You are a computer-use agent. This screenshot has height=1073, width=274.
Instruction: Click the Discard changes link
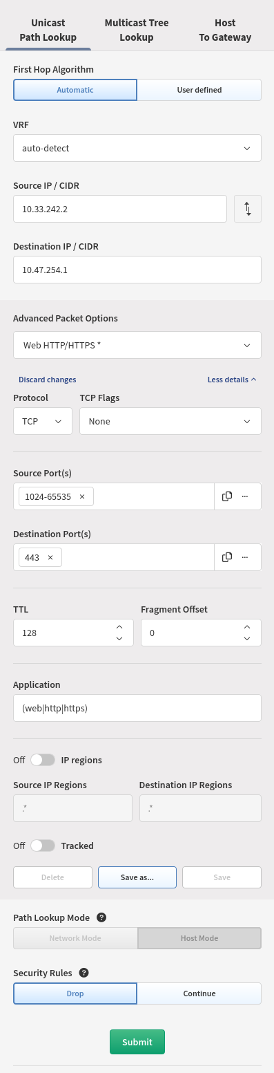coord(48,380)
